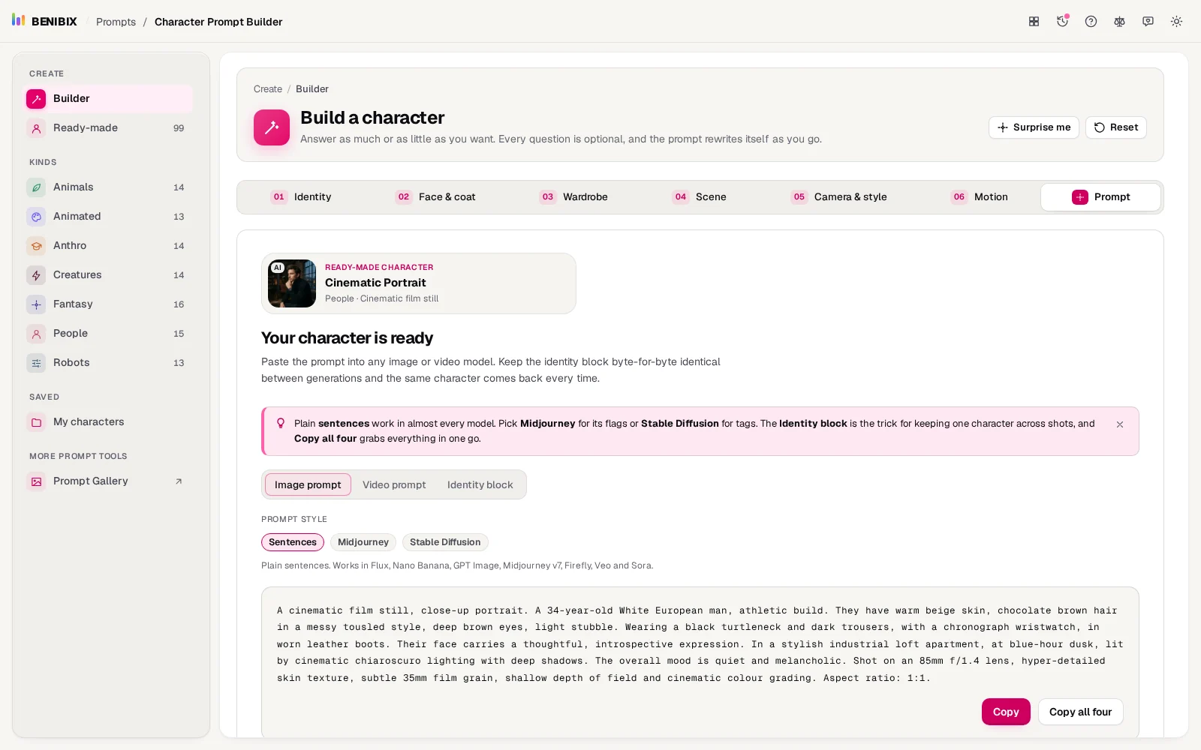Click inside the generated prompt text box
Viewport: 1201px width, 750px height.
[x=700, y=643]
